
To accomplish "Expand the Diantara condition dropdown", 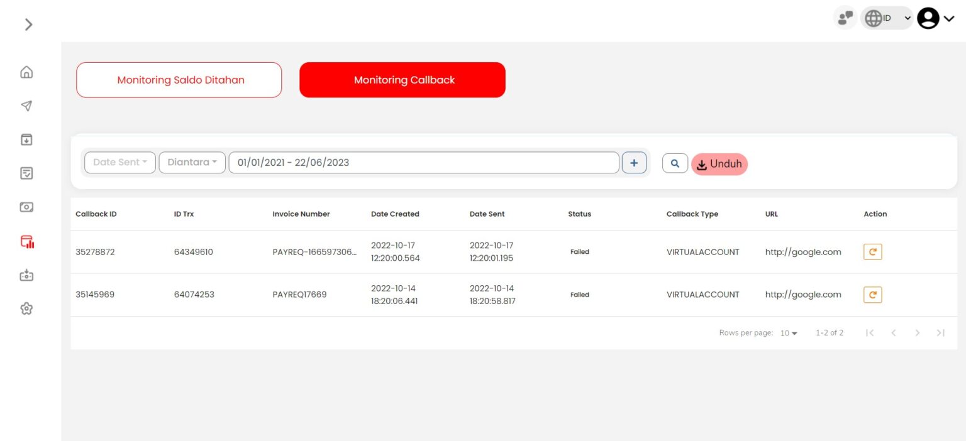I will [x=192, y=162].
